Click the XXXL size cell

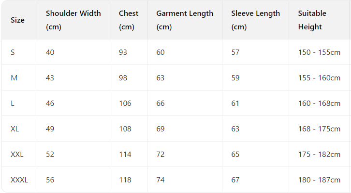click(x=19, y=180)
